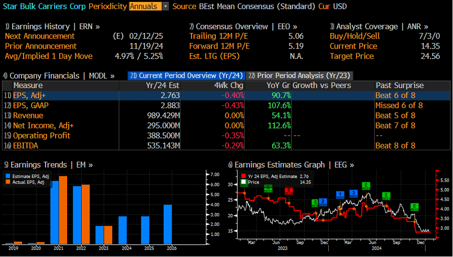This screenshot has width=453, height=257.
Task: Open Analyst Coverage ANR link
Action: pyautogui.click(x=379, y=26)
